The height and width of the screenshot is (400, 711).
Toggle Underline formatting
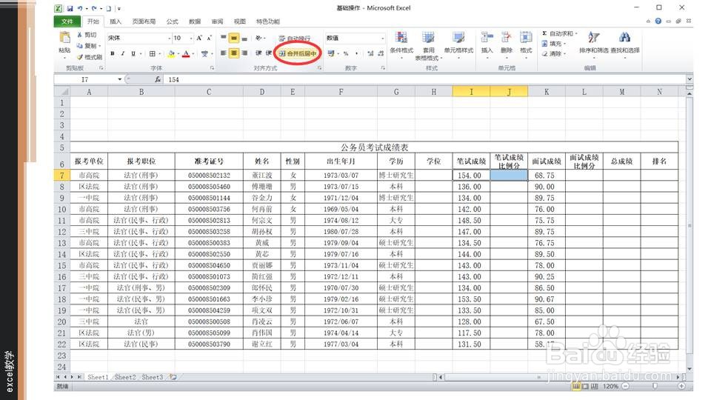[x=133, y=53]
